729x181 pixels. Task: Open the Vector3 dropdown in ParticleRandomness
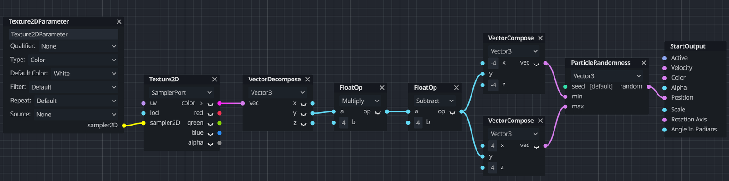pyautogui.click(x=607, y=76)
